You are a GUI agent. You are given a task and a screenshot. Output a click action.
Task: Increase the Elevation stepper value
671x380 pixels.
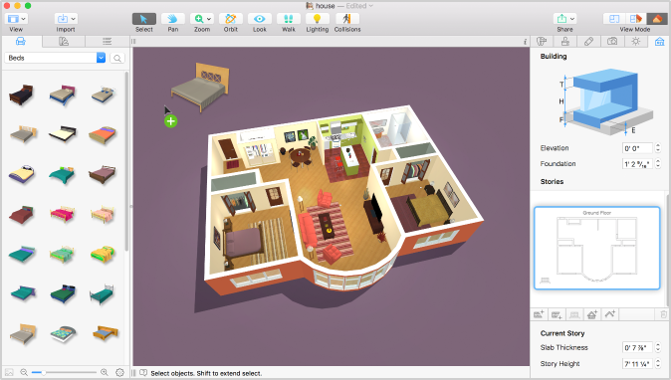click(658, 145)
